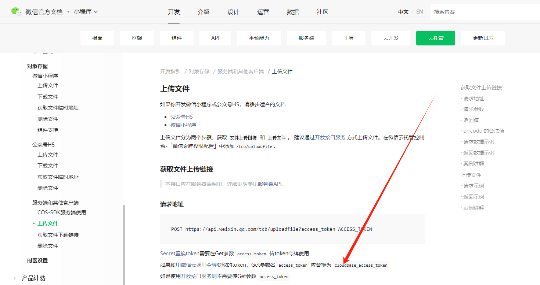Jump to 请求参数 in the right outline
The height and width of the screenshot is (285, 540).
tap(474, 109)
